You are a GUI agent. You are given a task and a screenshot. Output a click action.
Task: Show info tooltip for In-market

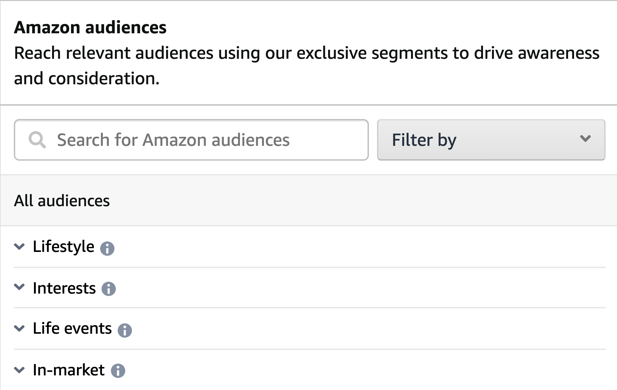coord(118,370)
